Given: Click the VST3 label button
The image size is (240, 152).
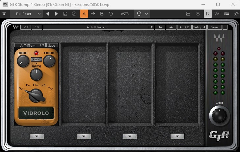Looking at the screenshot, I should coord(124,14).
